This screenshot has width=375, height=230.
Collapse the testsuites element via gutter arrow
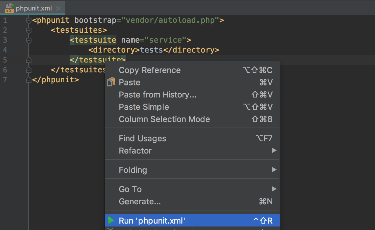click(28, 30)
